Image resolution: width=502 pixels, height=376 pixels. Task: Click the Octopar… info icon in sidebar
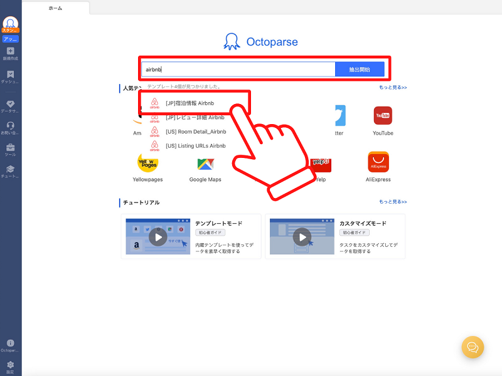10,346
